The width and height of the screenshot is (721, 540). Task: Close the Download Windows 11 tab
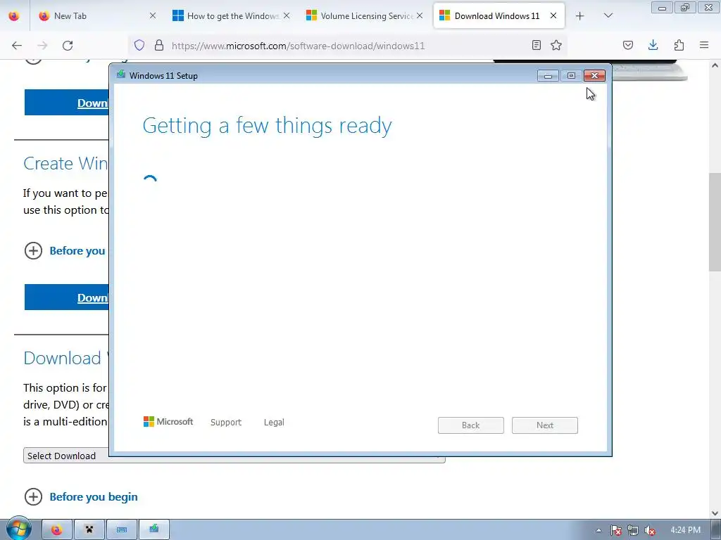(x=553, y=15)
